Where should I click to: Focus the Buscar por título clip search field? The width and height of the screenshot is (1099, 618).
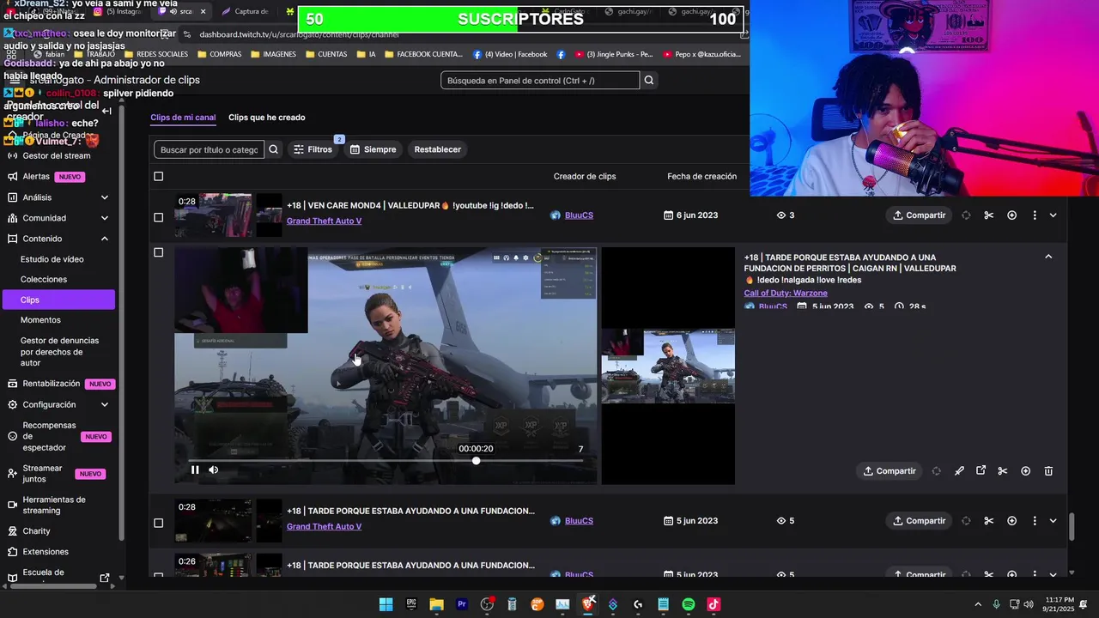pos(209,149)
